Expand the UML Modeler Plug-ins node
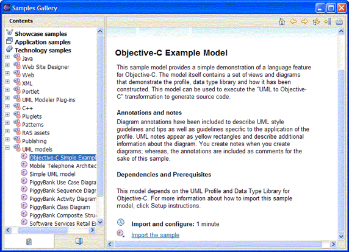 coord(7,98)
